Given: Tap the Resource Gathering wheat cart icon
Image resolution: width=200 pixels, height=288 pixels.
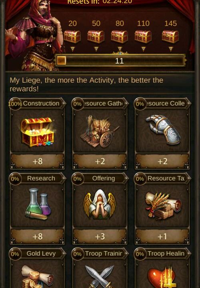Looking at the screenshot, I should pyautogui.click(x=100, y=132).
